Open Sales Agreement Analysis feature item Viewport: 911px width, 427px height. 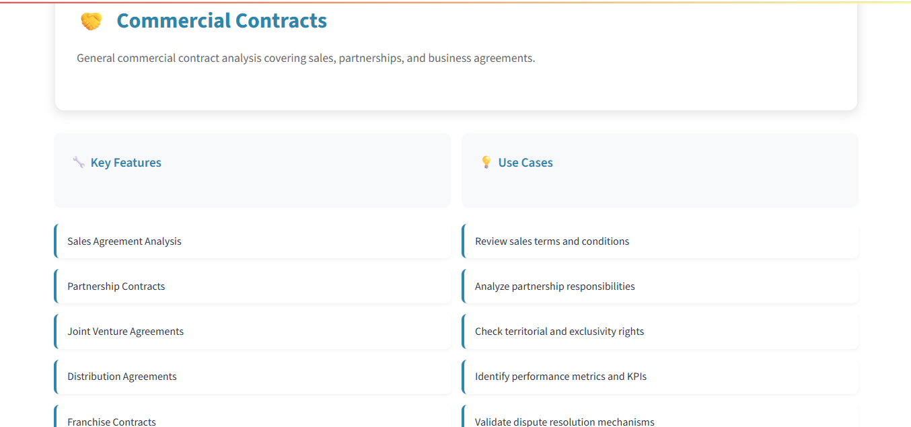click(124, 241)
